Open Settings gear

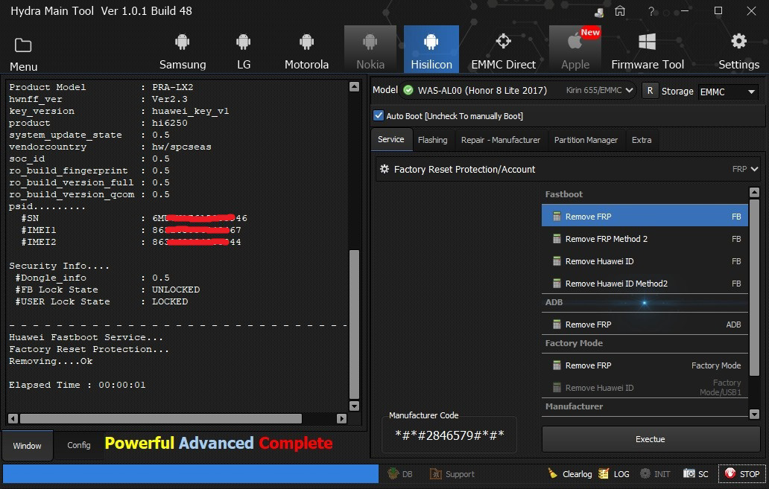pos(738,50)
